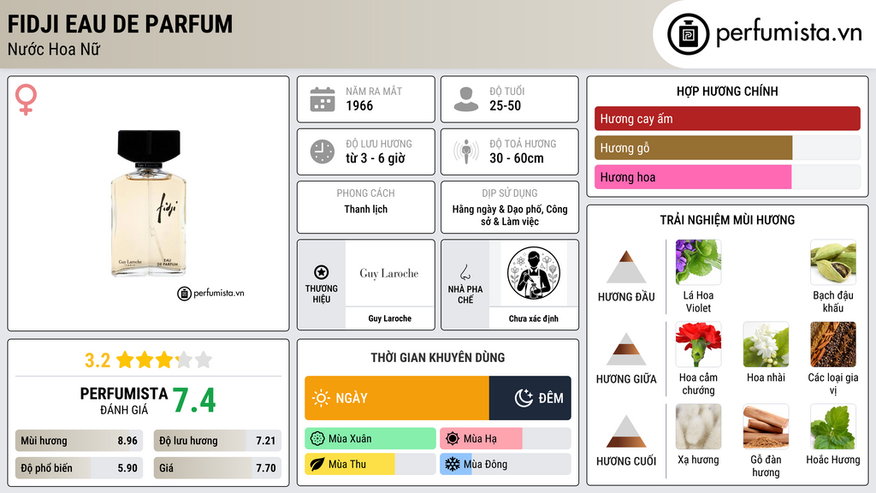Click the pink Hương hoa accord bar
This screenshot has width=876, height=493.
pos(693,176)
